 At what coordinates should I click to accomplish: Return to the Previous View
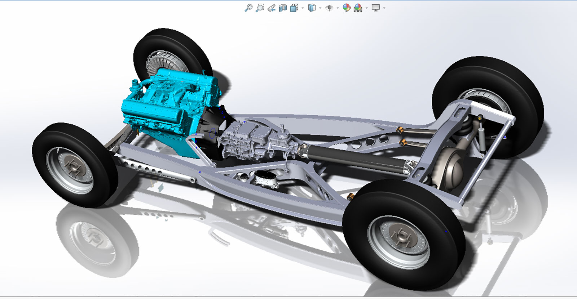pyautogui.click(x=272, y=8)
